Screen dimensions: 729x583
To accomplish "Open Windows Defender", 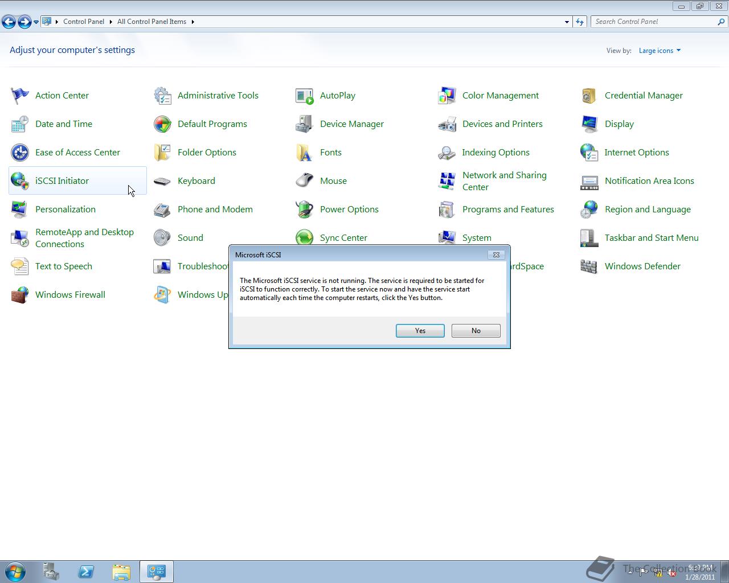I will (642, 266).
